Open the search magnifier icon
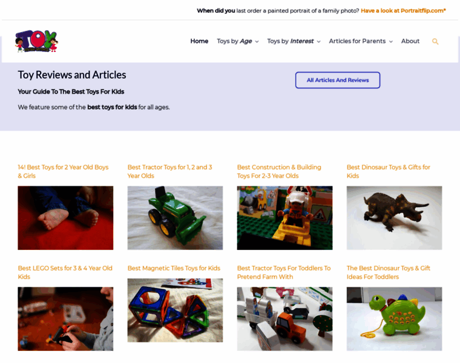The height and width of the screenshot is (363, 460). point(435,41)
